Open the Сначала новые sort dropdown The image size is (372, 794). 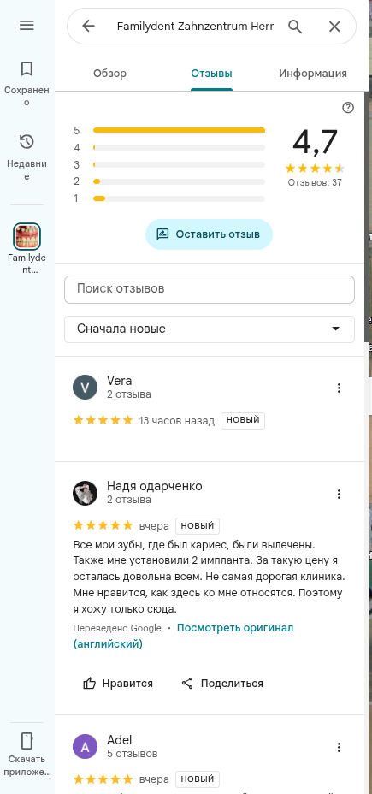[210, 329]
